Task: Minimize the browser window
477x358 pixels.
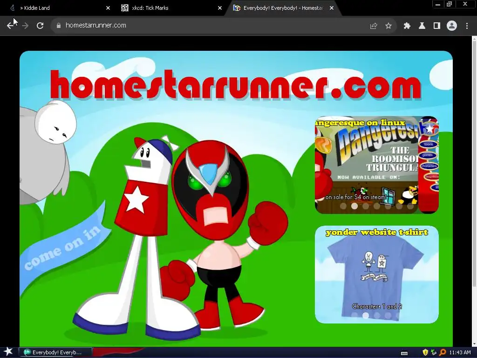Action: click(437, 4)
